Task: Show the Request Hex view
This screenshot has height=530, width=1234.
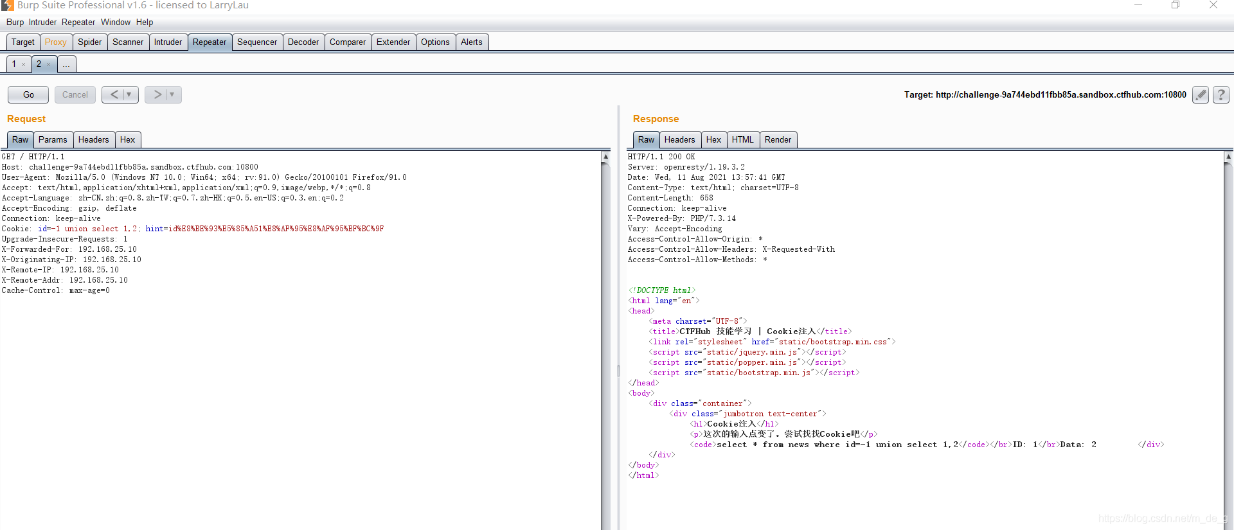Action: coord(128,139)
